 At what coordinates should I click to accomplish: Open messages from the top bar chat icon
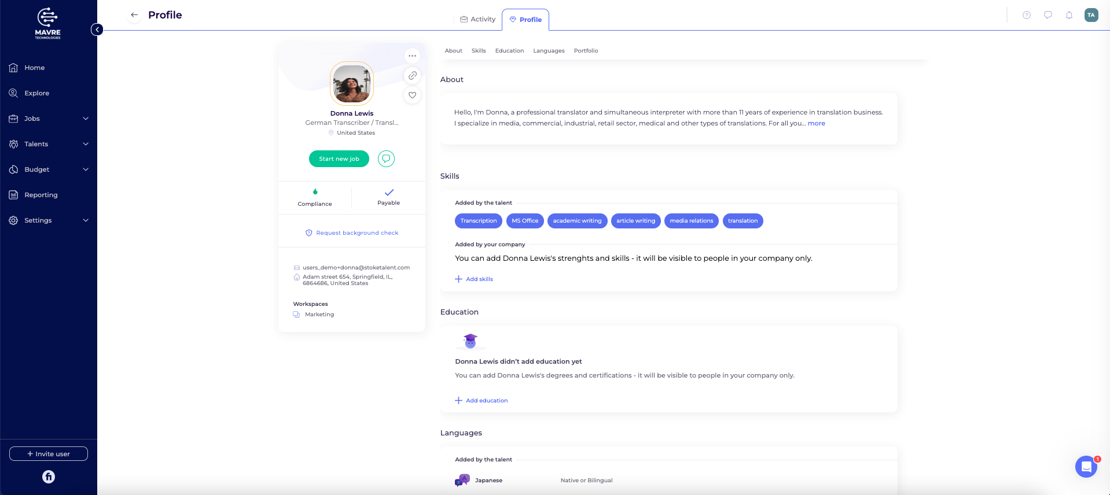coord(1048,15)
